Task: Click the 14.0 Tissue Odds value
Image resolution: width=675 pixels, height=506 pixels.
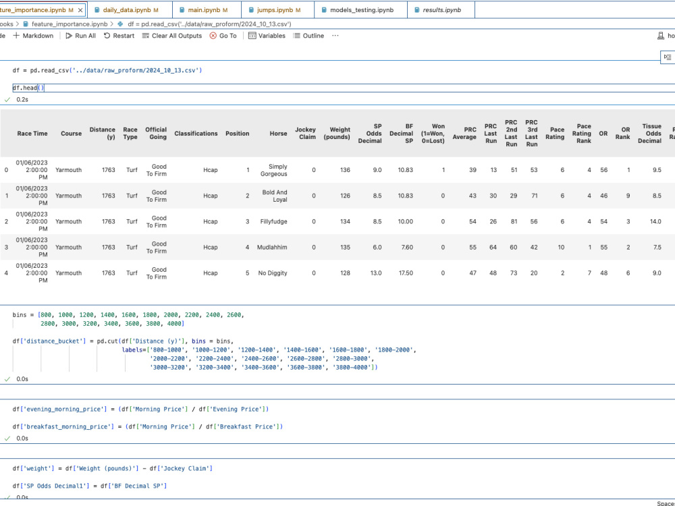Action: pos(655,221)
